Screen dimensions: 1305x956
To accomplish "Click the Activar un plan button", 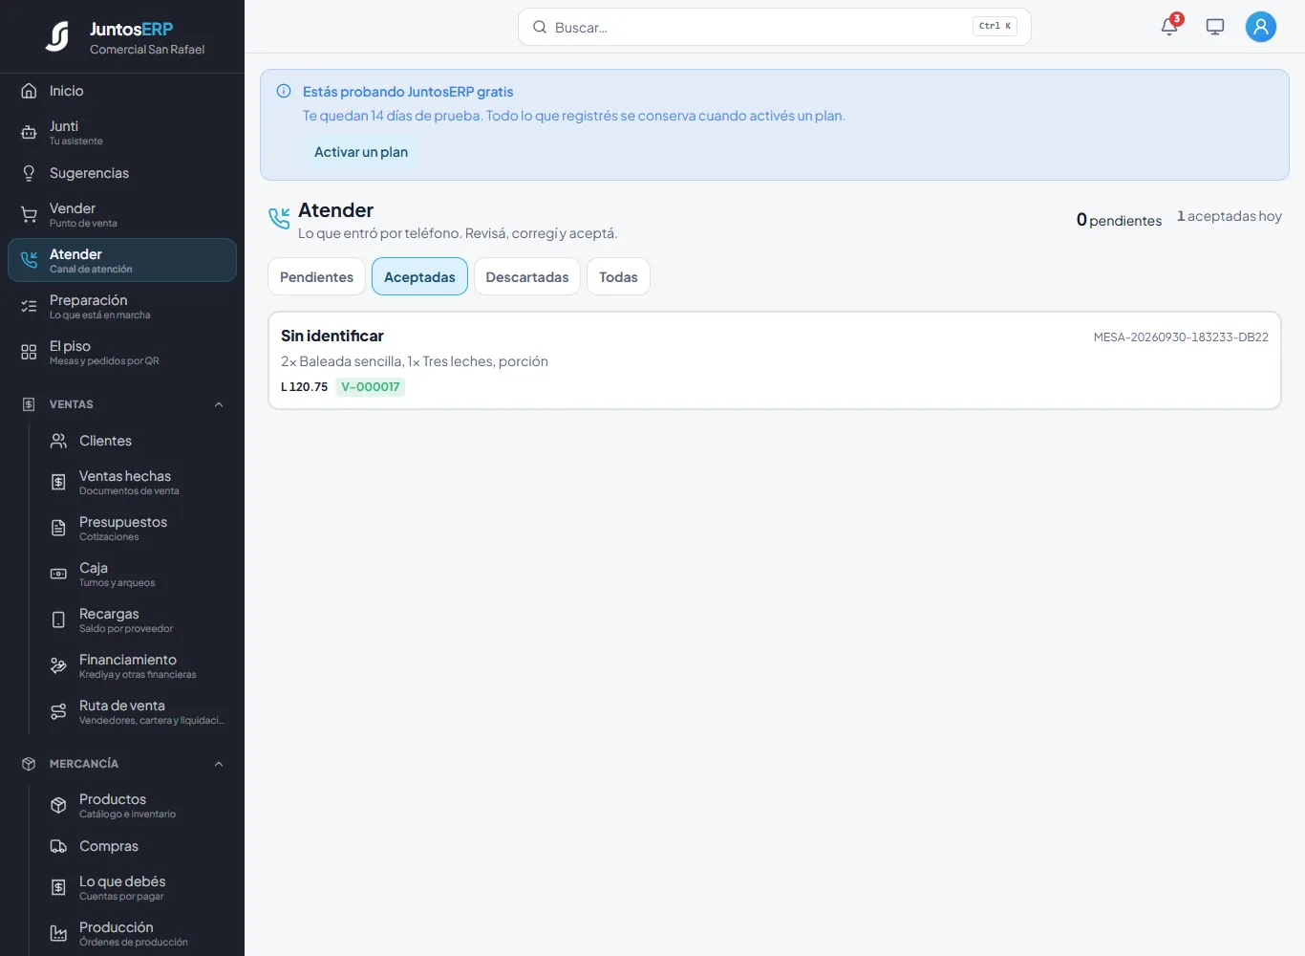I will [x=361, y=152].
